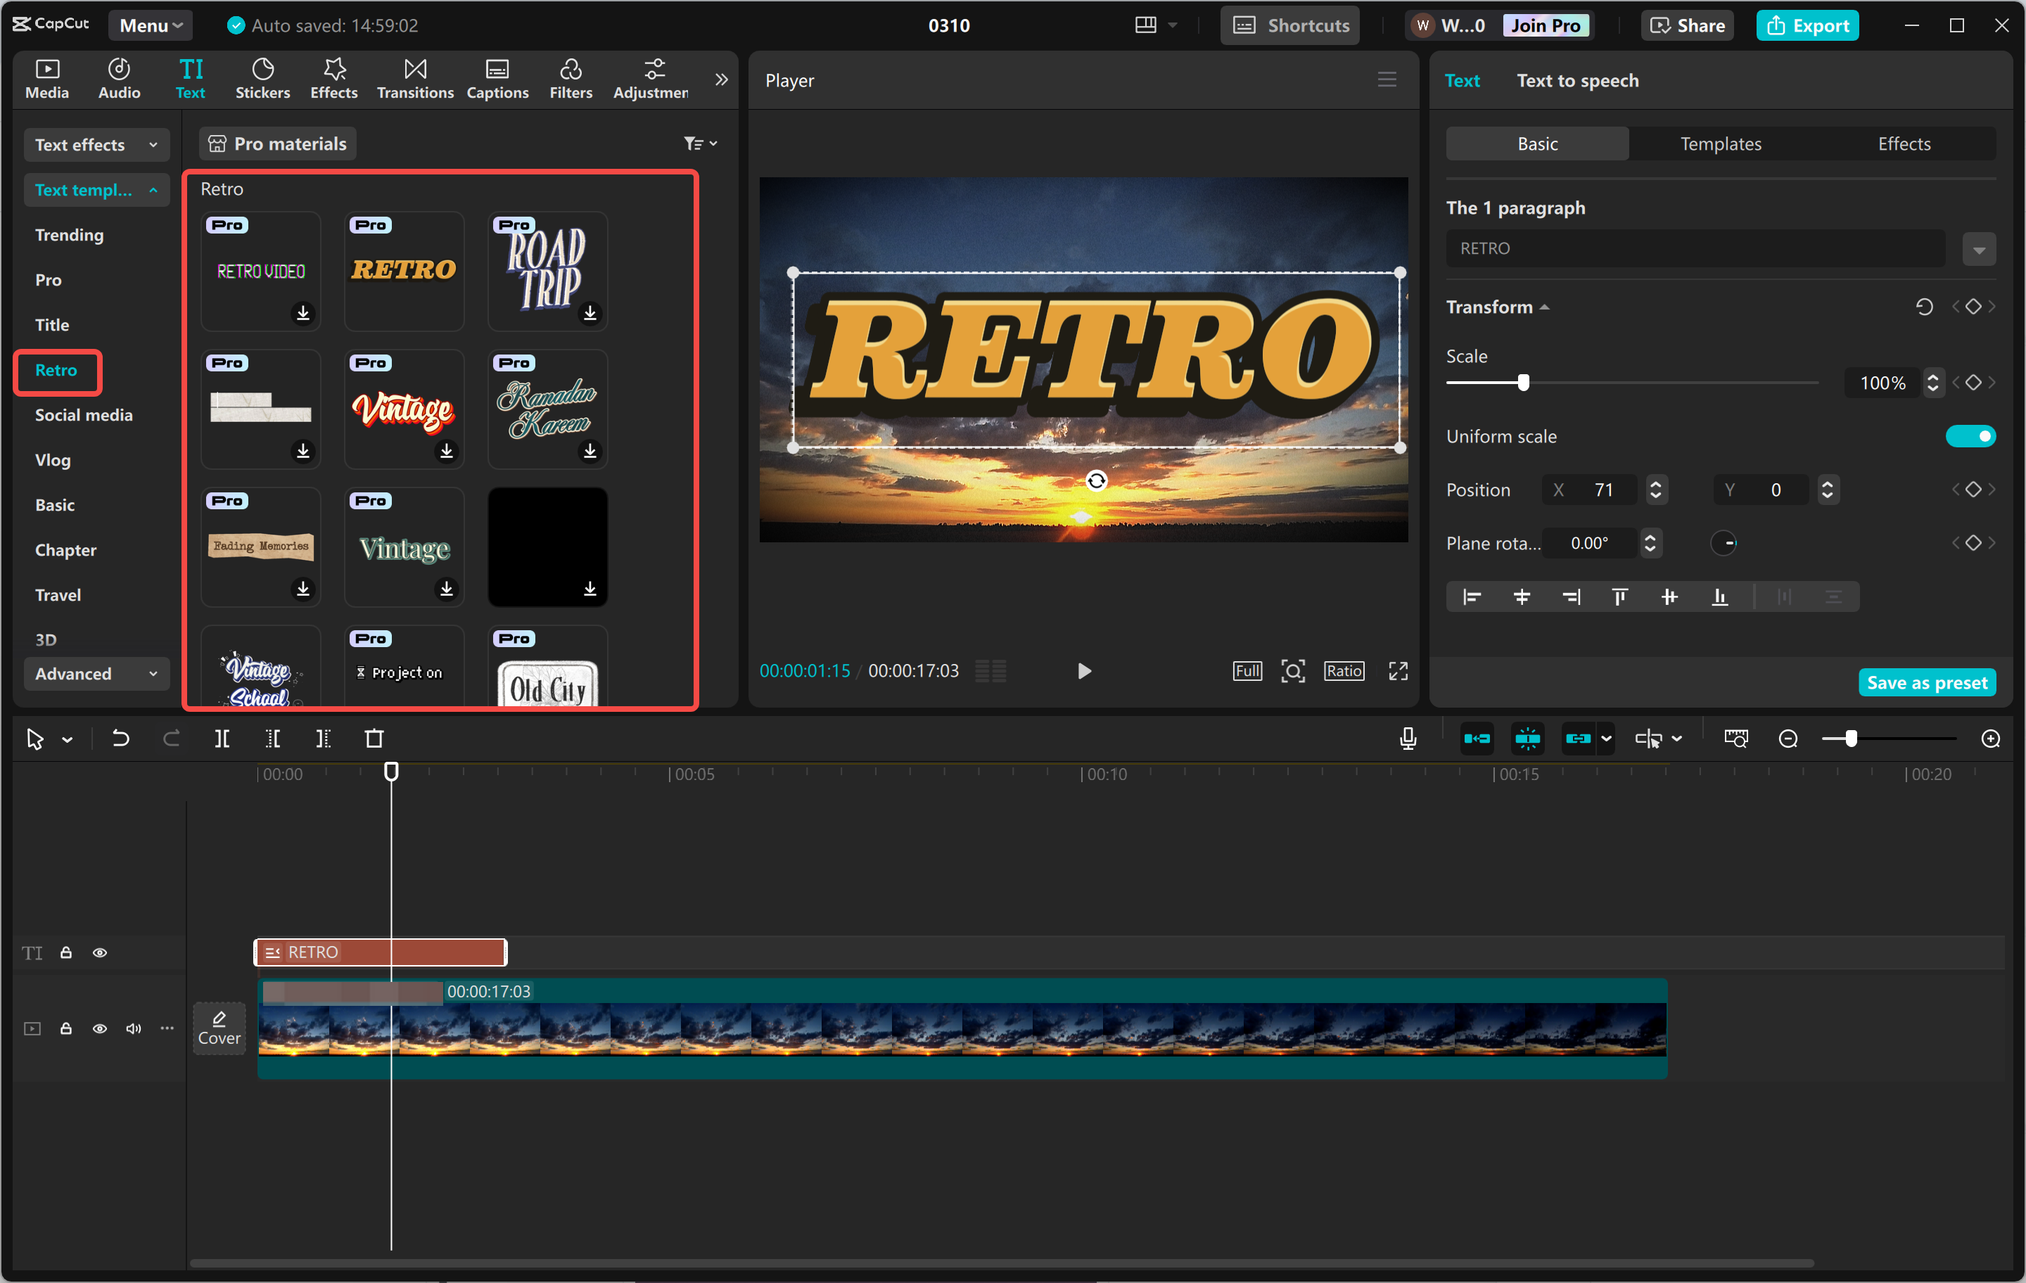
Task: Open the Stickers panel
Action: click(x=262, y=79)
